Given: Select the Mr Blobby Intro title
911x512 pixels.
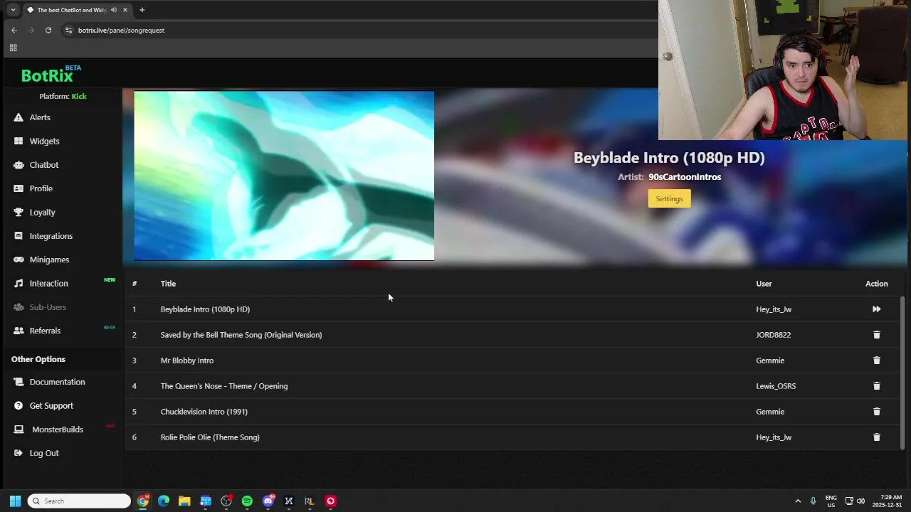Looking at the screenshot, I should click(187, 361).
